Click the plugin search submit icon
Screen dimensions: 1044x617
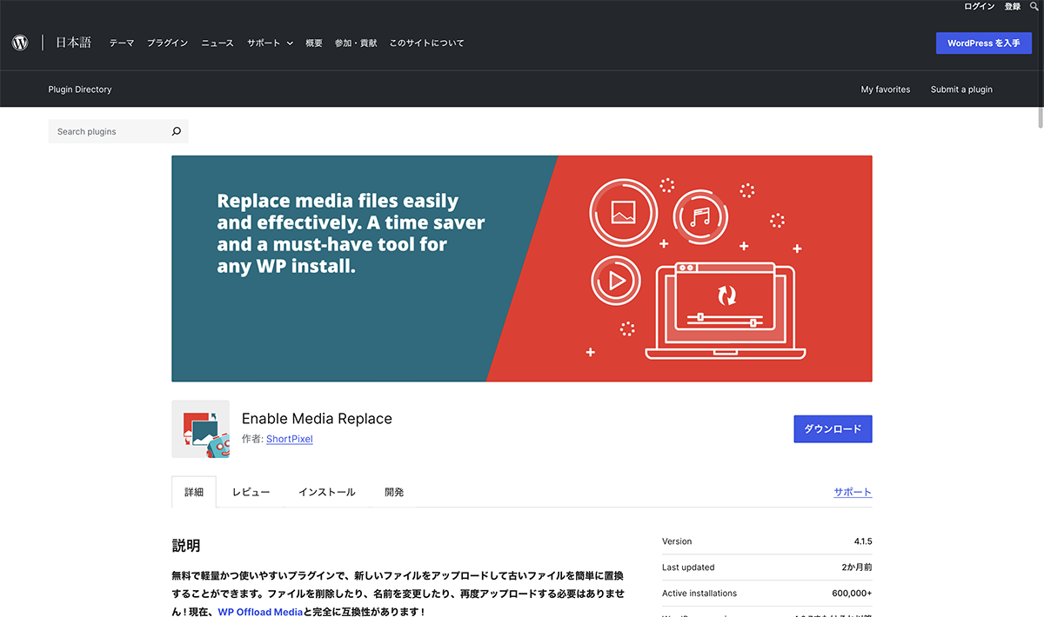point(176,132)
